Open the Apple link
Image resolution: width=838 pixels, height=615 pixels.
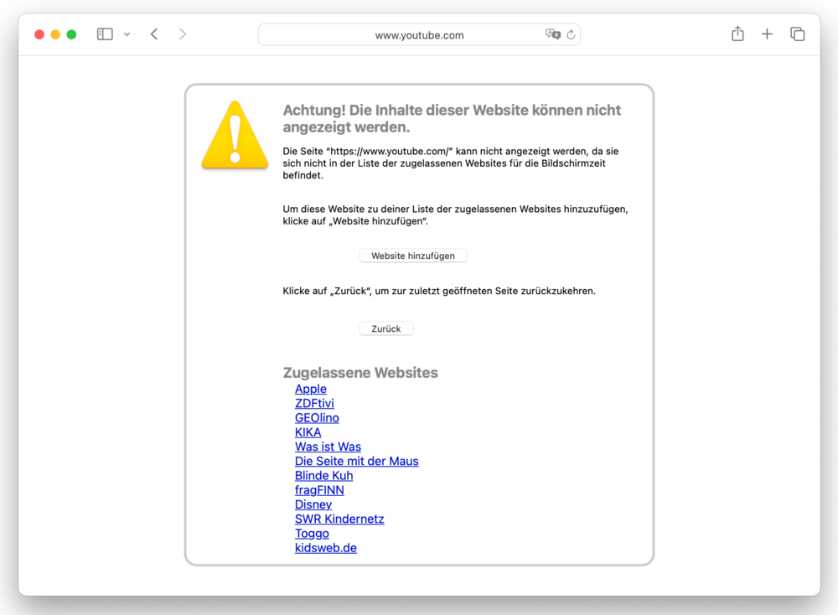[x=311, y=389]
